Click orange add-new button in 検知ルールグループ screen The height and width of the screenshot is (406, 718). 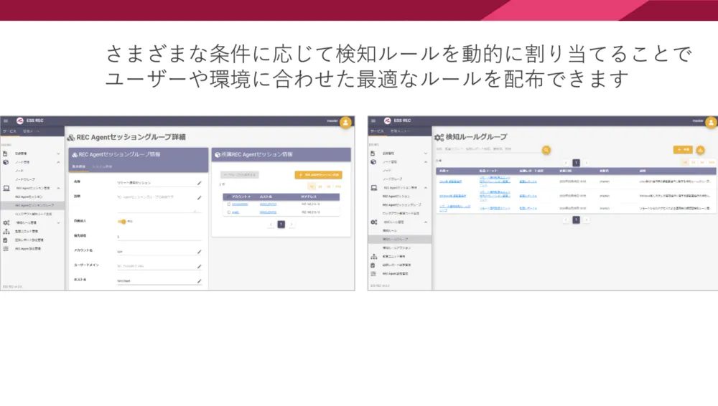683,150
